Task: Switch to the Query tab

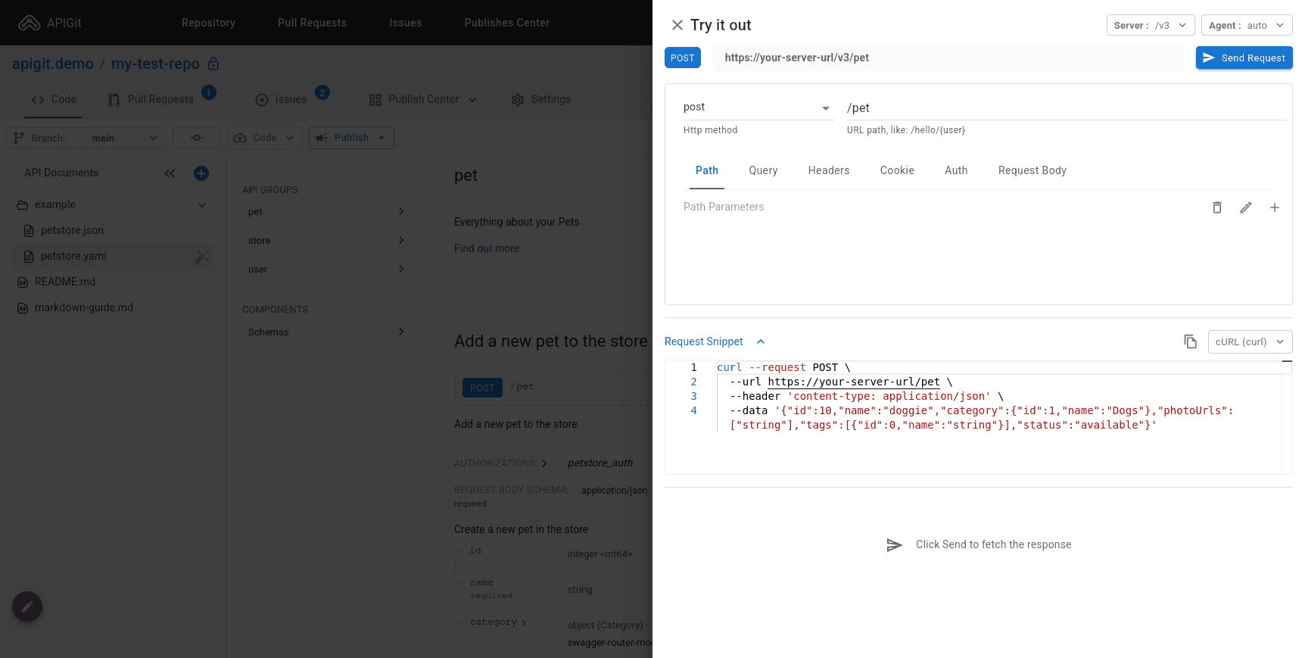Action: 763,170
